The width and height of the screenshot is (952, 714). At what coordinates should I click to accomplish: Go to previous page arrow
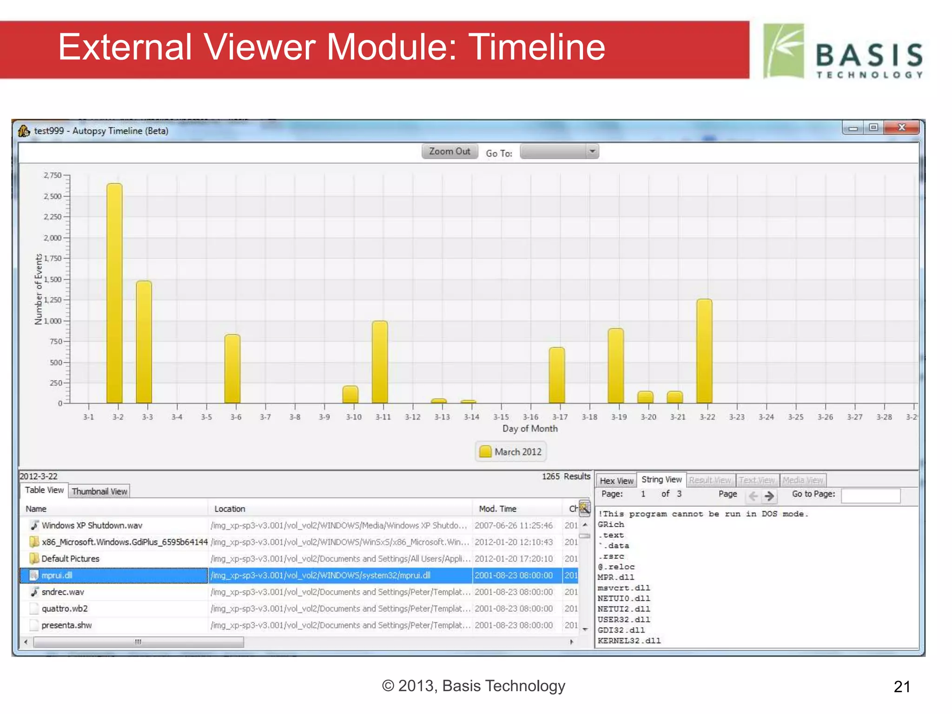pos(753,496)
